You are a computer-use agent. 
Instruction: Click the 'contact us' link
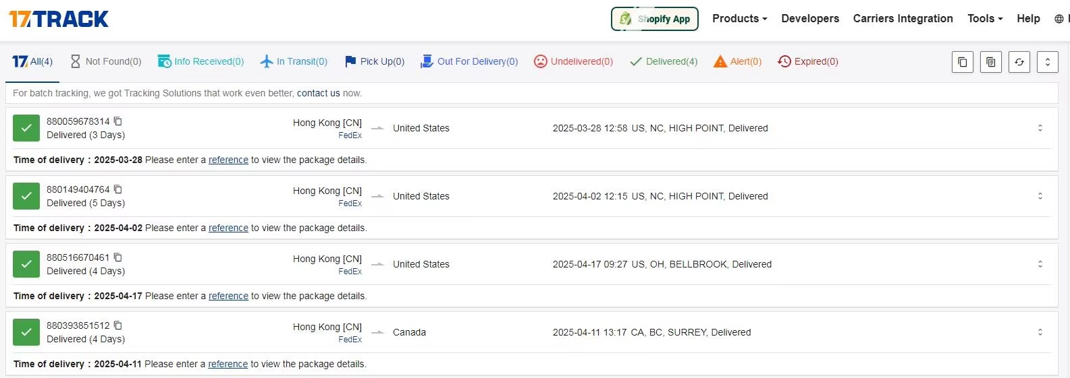coord(318,93)
